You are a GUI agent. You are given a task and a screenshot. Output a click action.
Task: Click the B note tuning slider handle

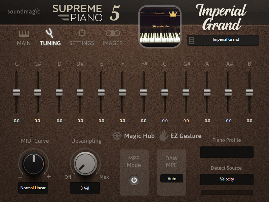click(249, 93)
